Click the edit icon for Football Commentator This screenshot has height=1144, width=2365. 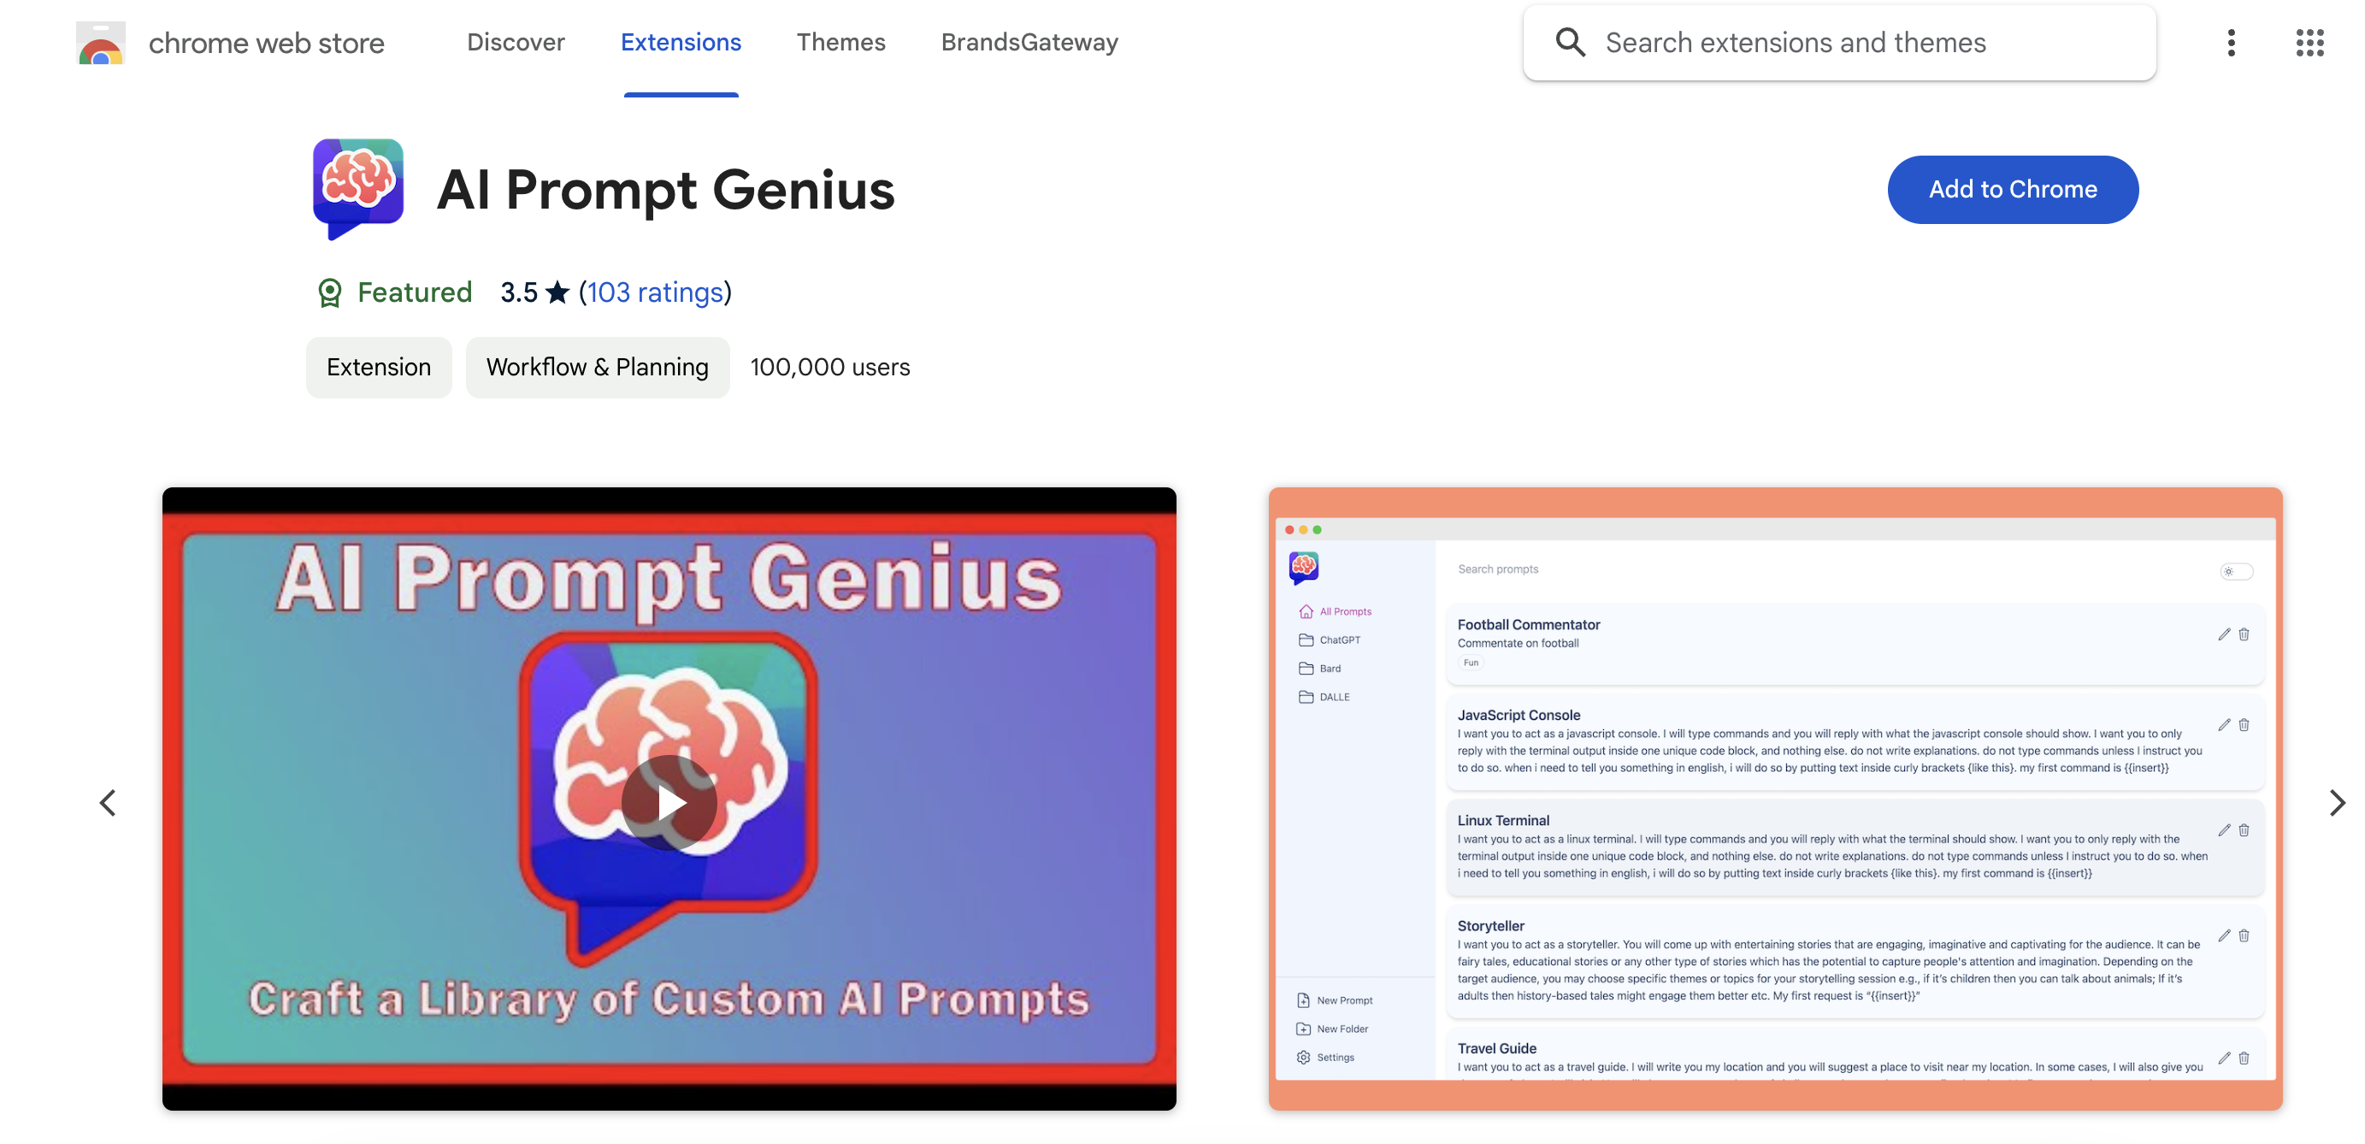[2225, 634]
